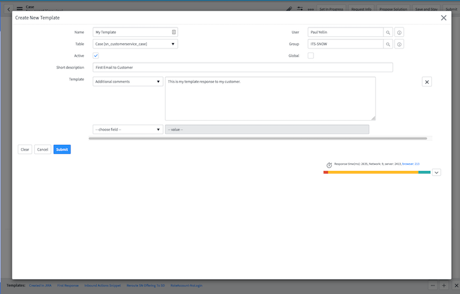Click the Cancel button
The width and height of the screenshot is (460, 294).
[42, 149]
